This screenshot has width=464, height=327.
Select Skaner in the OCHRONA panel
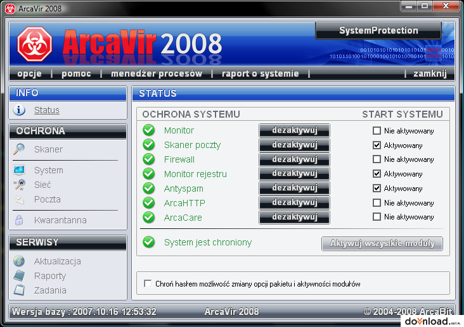[48, 149]
